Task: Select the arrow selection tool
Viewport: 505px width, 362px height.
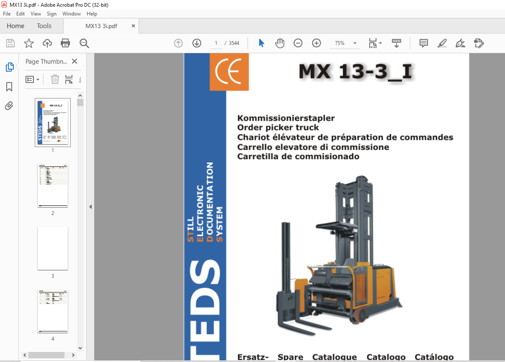Action: pos(262,43)
